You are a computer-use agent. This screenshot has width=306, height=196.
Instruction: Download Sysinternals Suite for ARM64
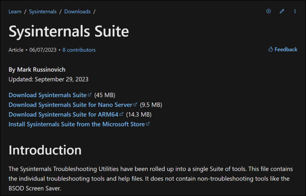[x=66, y=114]
